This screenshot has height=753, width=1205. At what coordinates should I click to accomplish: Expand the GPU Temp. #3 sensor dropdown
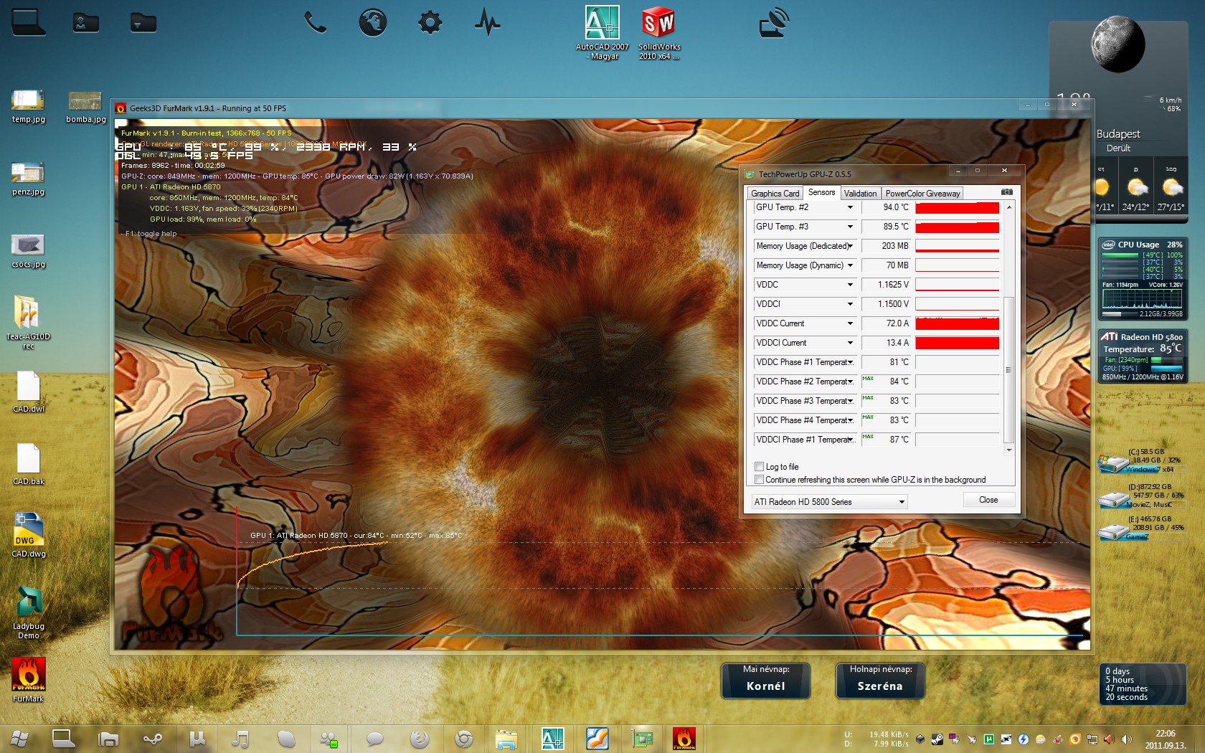pos(850,227)
